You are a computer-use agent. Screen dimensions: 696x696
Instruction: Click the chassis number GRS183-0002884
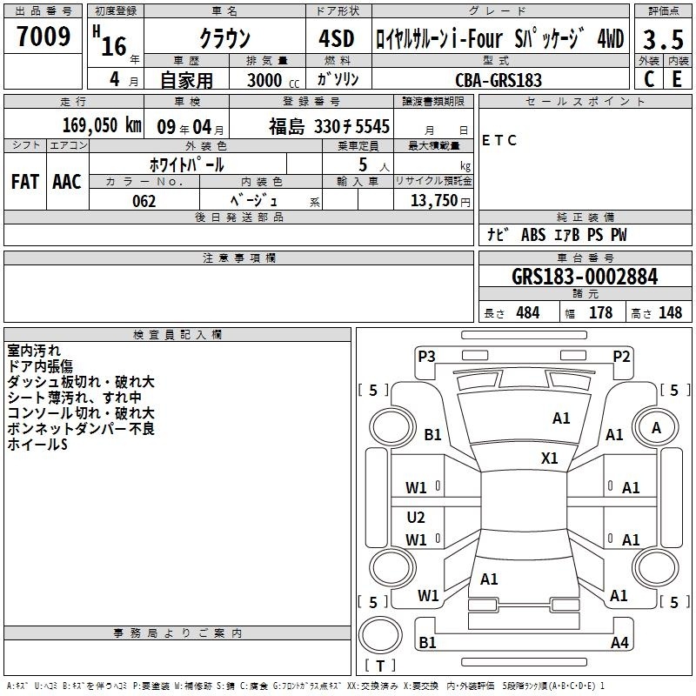click(x=584, y=277)
